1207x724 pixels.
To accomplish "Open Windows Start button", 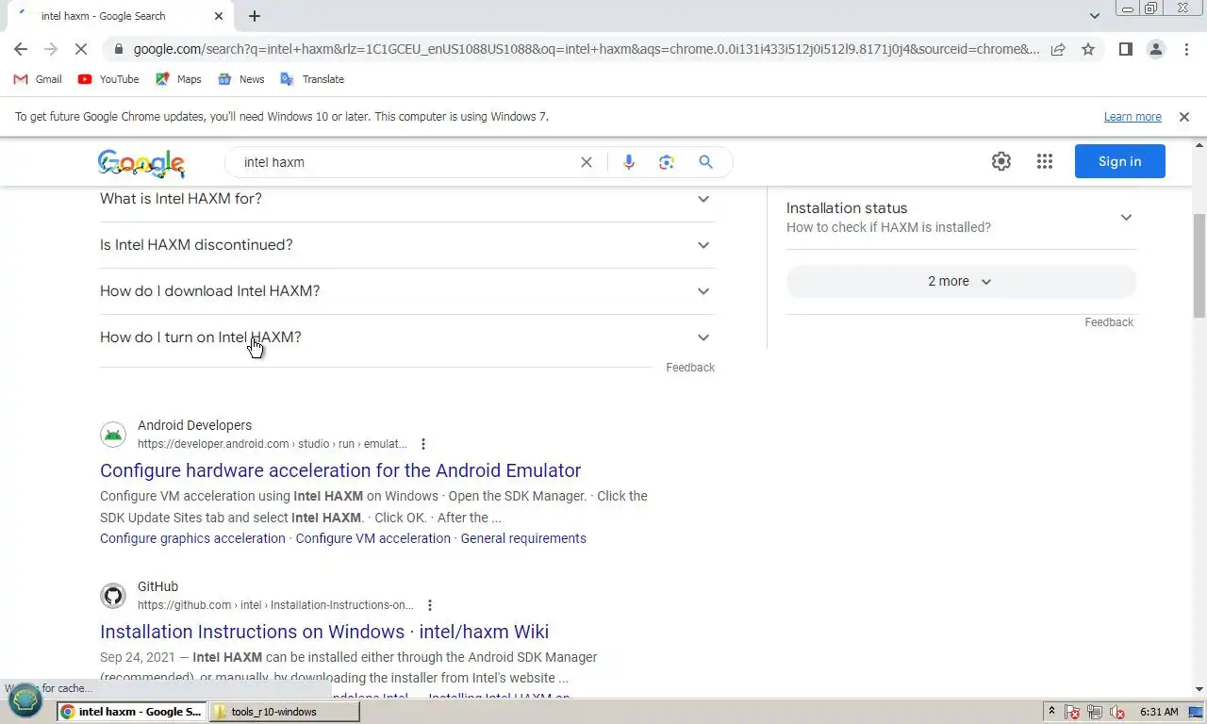I will click(25, 700).
